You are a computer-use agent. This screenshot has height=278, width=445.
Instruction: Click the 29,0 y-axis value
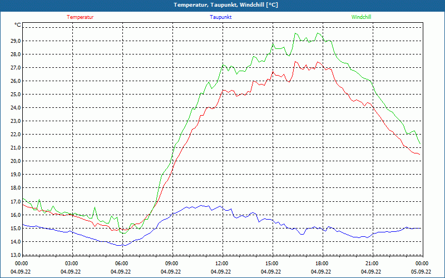[15, 41]
